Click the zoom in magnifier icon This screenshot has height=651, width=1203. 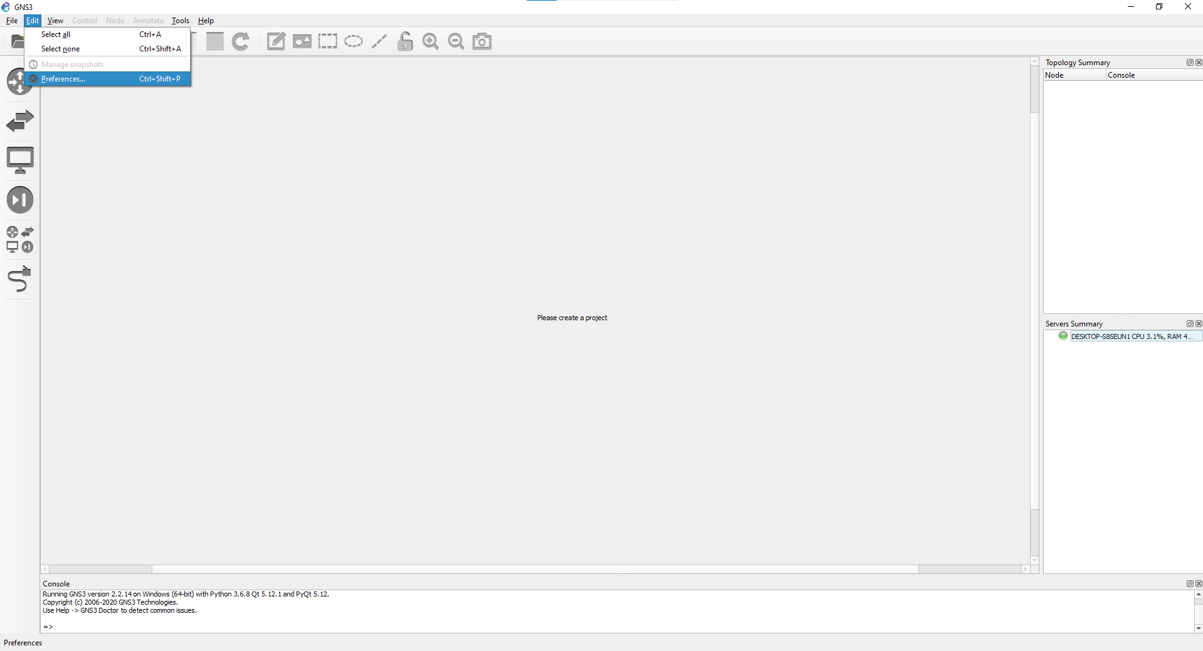coord(431,41)
